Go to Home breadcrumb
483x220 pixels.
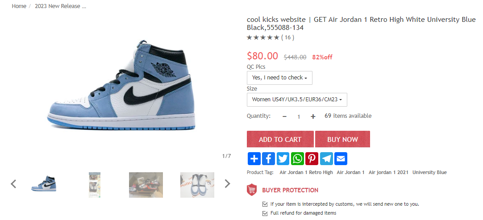coord(19,6)
